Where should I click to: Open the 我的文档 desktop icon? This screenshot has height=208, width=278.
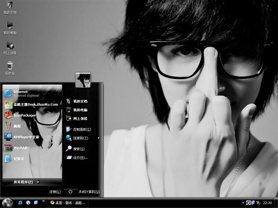click(x=10, y=7)
